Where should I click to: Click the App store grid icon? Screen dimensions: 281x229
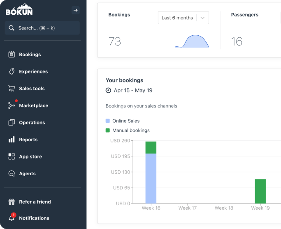(x=12, y=157)
